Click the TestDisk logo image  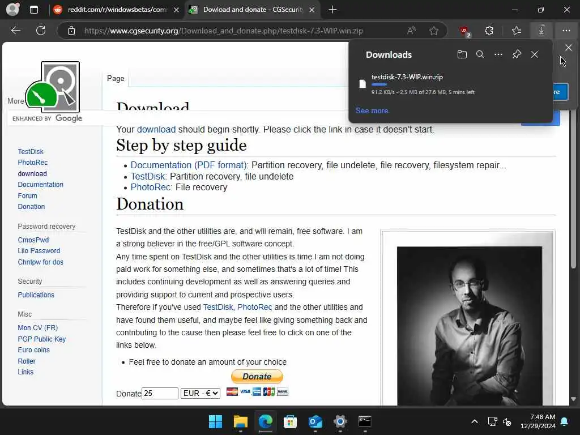click(x=53, y=87)
